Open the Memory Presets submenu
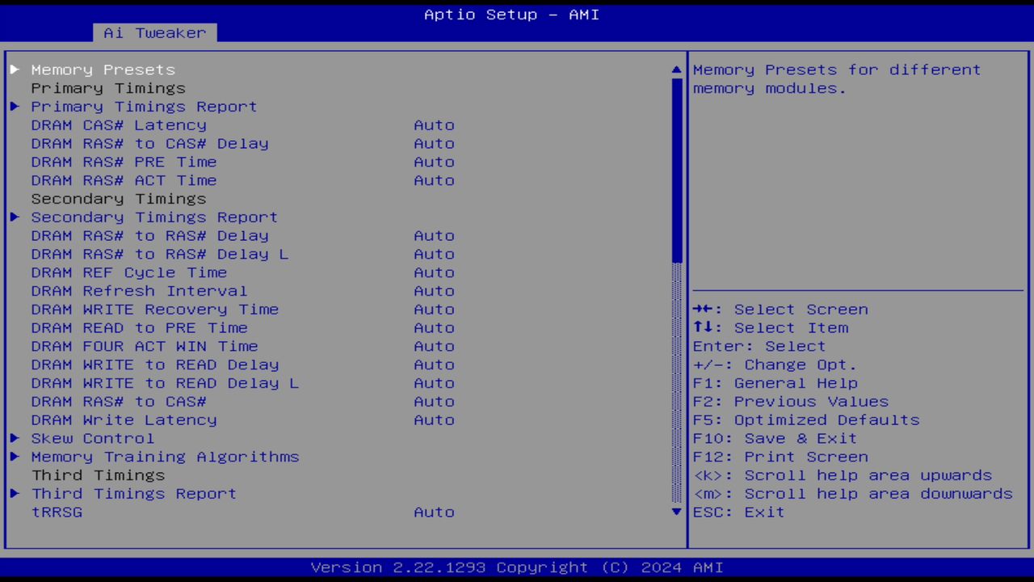The image size is (1034, 582). tap(103, 70)
